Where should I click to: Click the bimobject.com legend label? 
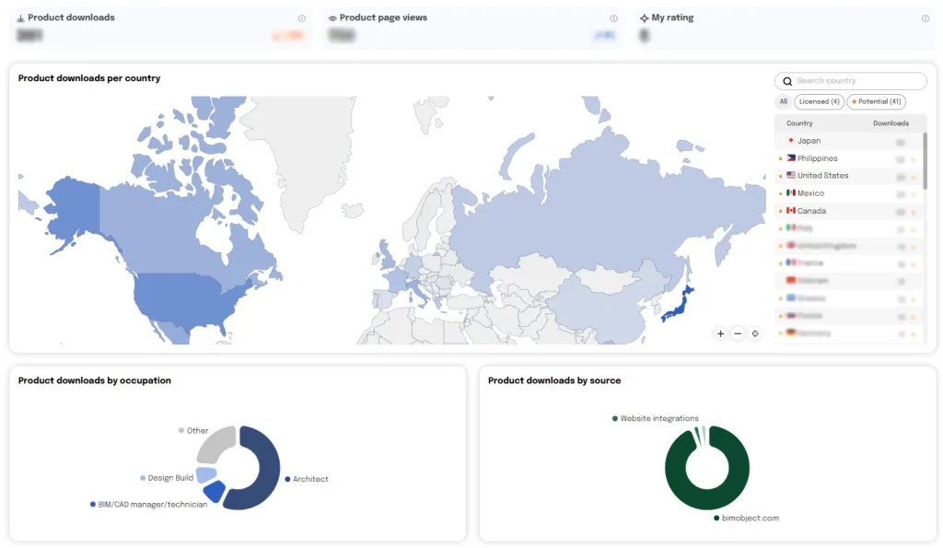click(750, 519)
